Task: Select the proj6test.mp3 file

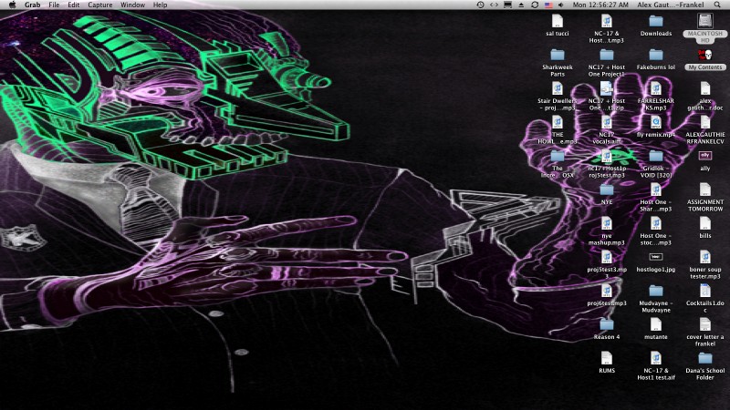Action: click(607, 291)
